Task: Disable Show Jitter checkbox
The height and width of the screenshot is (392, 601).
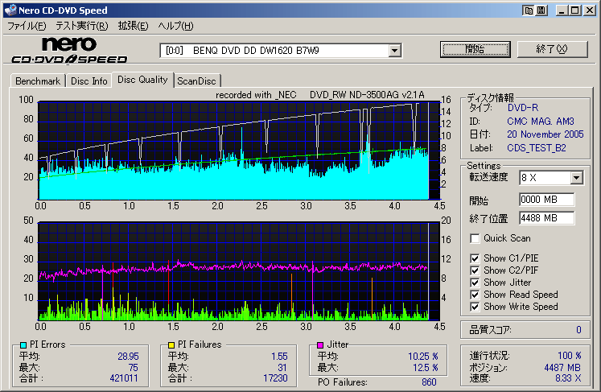Action: coord(475,283)
